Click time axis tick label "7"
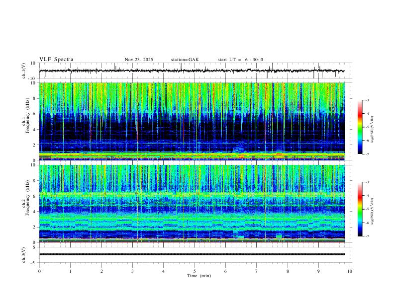394x304 pixels. tap(257, 271)
